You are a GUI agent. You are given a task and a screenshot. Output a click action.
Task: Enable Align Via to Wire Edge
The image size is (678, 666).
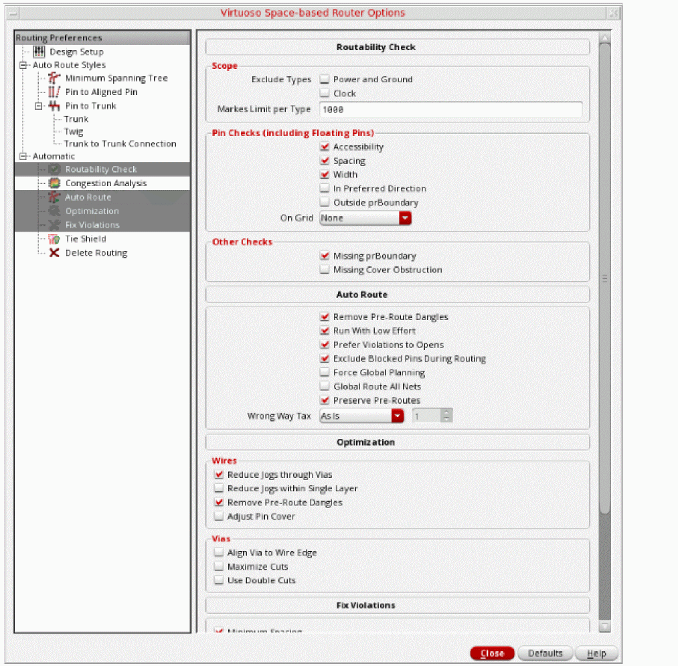(219, 553)
